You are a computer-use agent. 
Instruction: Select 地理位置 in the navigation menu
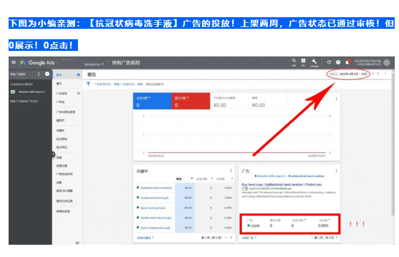coord(62,166)
